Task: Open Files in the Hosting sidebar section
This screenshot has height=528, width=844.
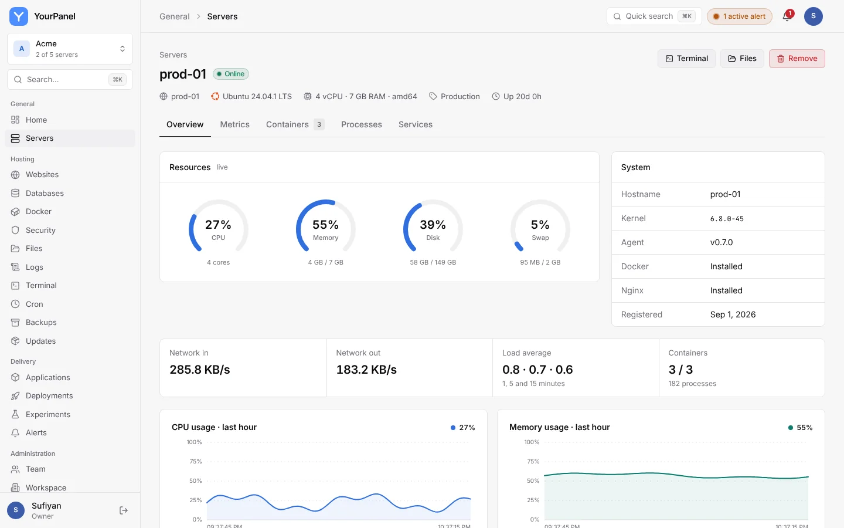Action: click(70, 249)
